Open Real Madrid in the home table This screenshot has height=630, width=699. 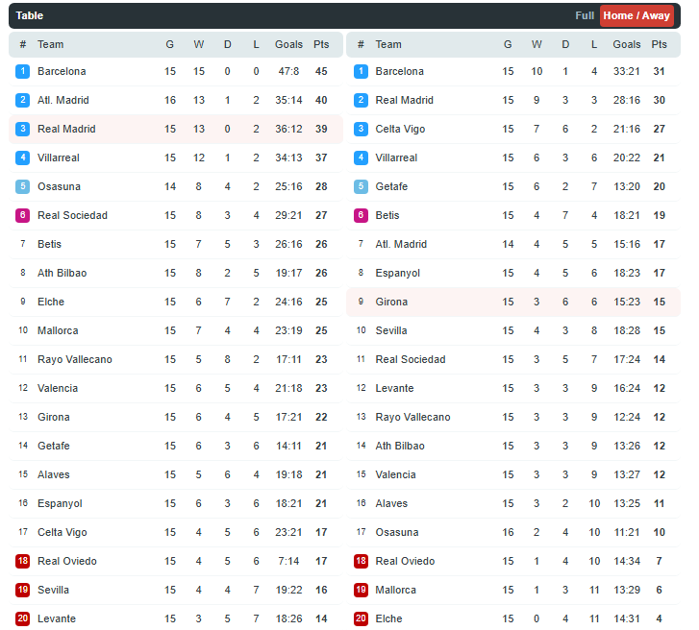pyautogui.click(x=66, y=129)
